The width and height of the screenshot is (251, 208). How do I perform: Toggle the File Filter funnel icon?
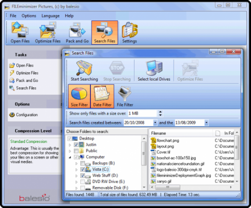click(x=125, y=96)
